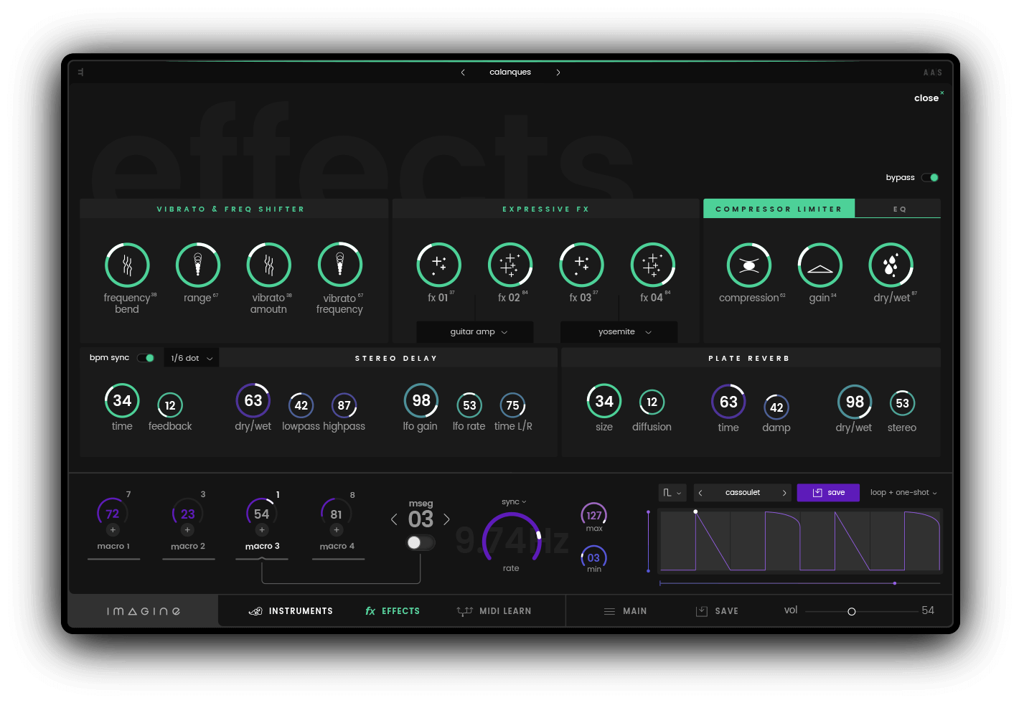
Task: Click the compressor dry/wet droplet knob
Action: [891, 265]
